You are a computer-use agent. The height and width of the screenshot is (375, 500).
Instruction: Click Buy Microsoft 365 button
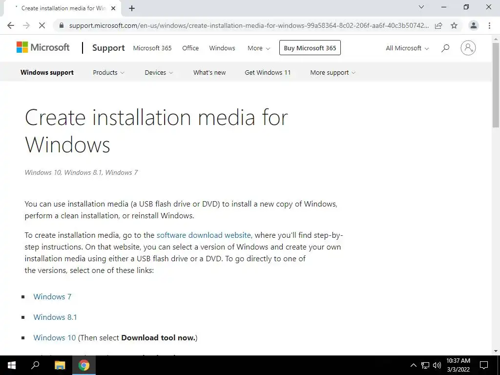[310, 48]
